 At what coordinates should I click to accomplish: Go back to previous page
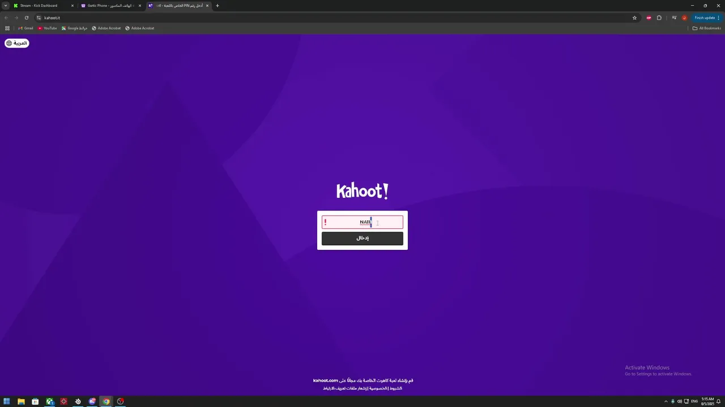coord(6,18)
